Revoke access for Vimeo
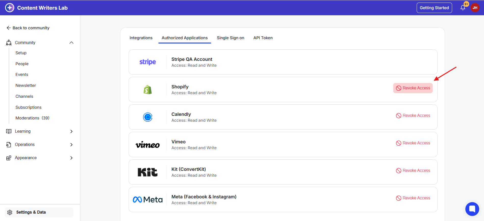This screenshot has width=484, height=221. [x=413, y=143]
